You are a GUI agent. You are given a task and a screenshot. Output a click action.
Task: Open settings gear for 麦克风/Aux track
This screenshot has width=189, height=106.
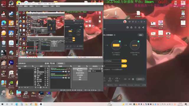point(69,72)
